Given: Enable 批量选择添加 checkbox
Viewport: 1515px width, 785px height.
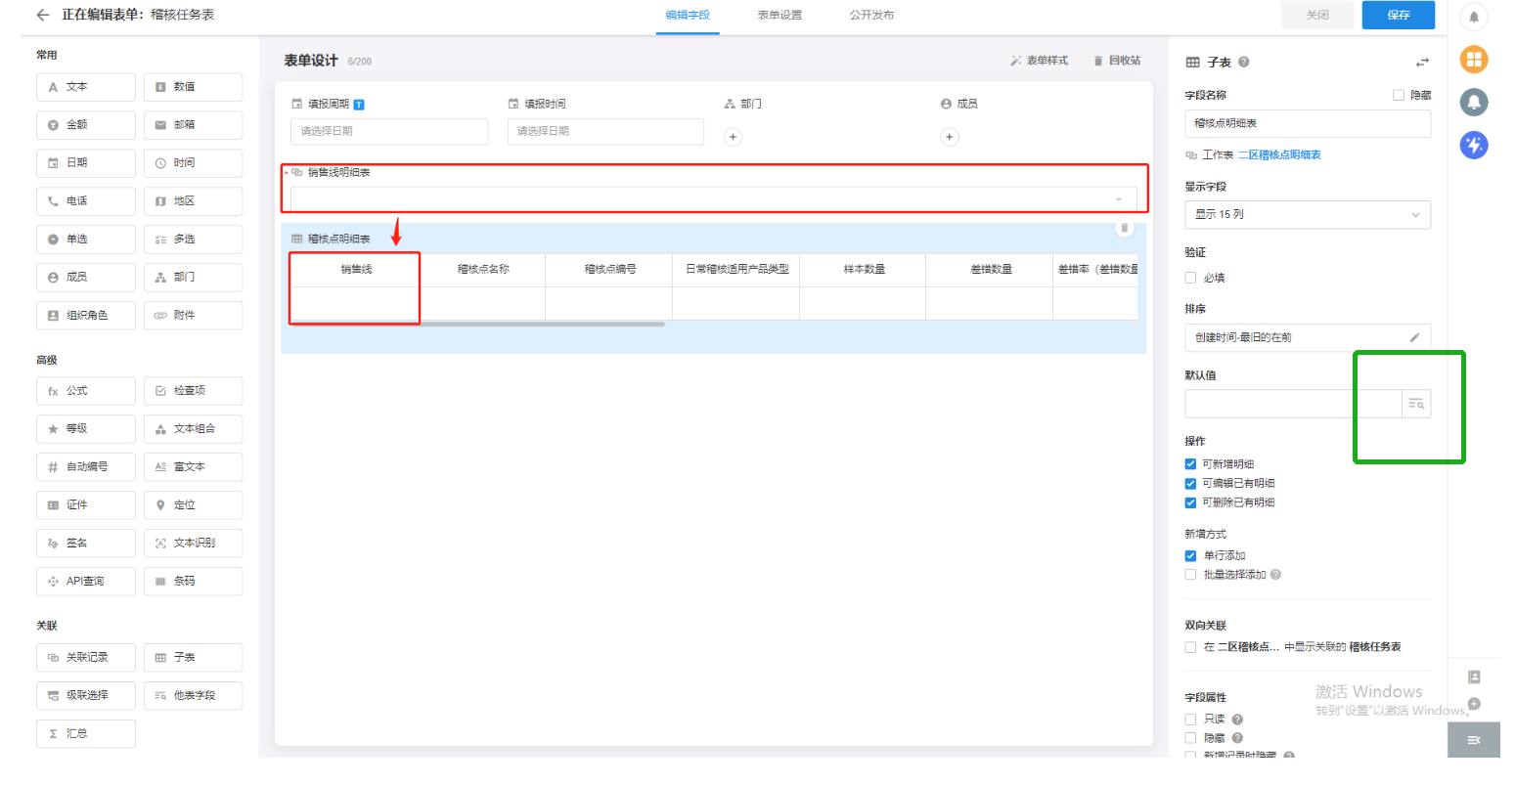Looking at the screenshot, I should 1190,575.
